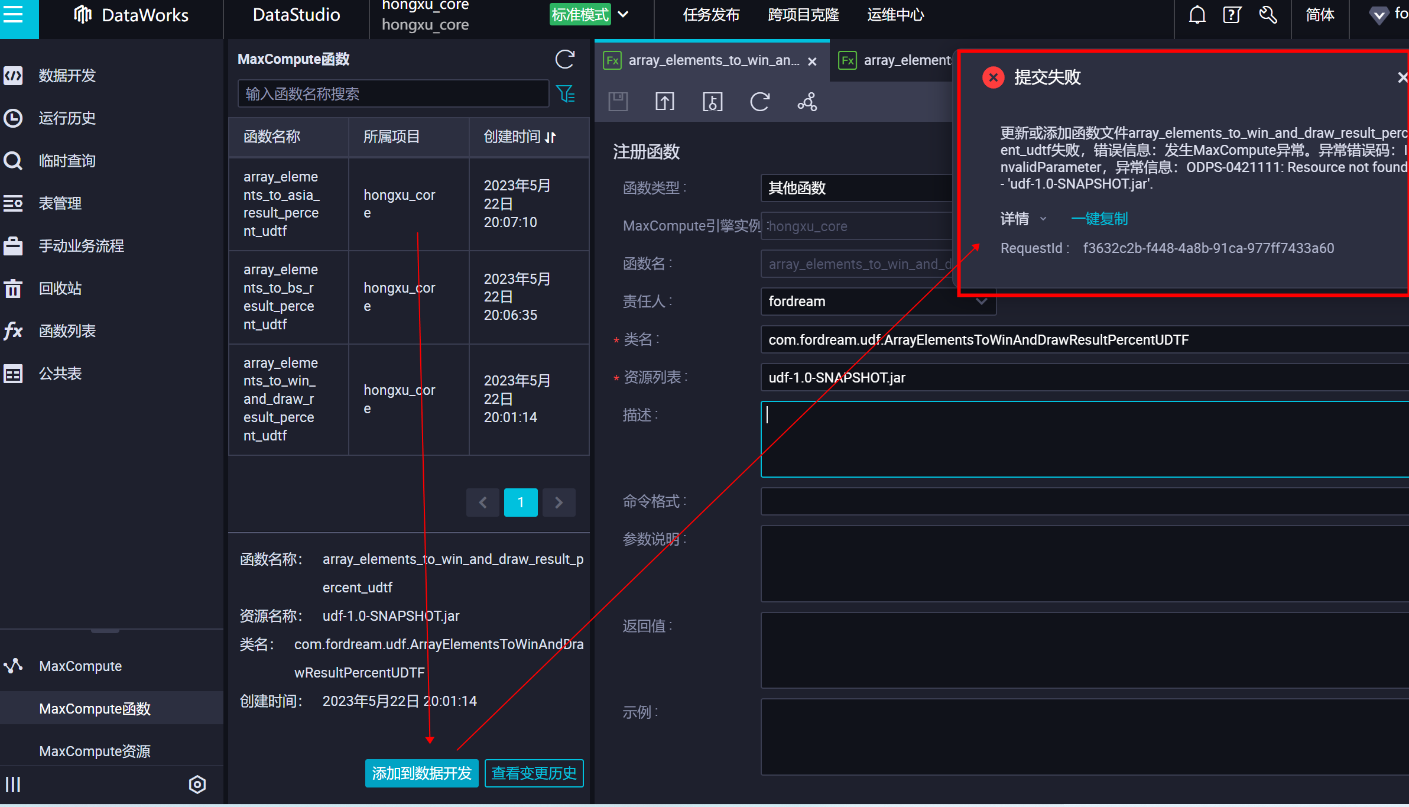Open 表管理 in the sidebar
1409x807 pixels.
pos(60,203)
